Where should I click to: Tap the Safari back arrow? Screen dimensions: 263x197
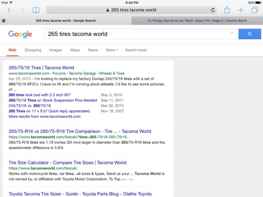tap(9, 10)
